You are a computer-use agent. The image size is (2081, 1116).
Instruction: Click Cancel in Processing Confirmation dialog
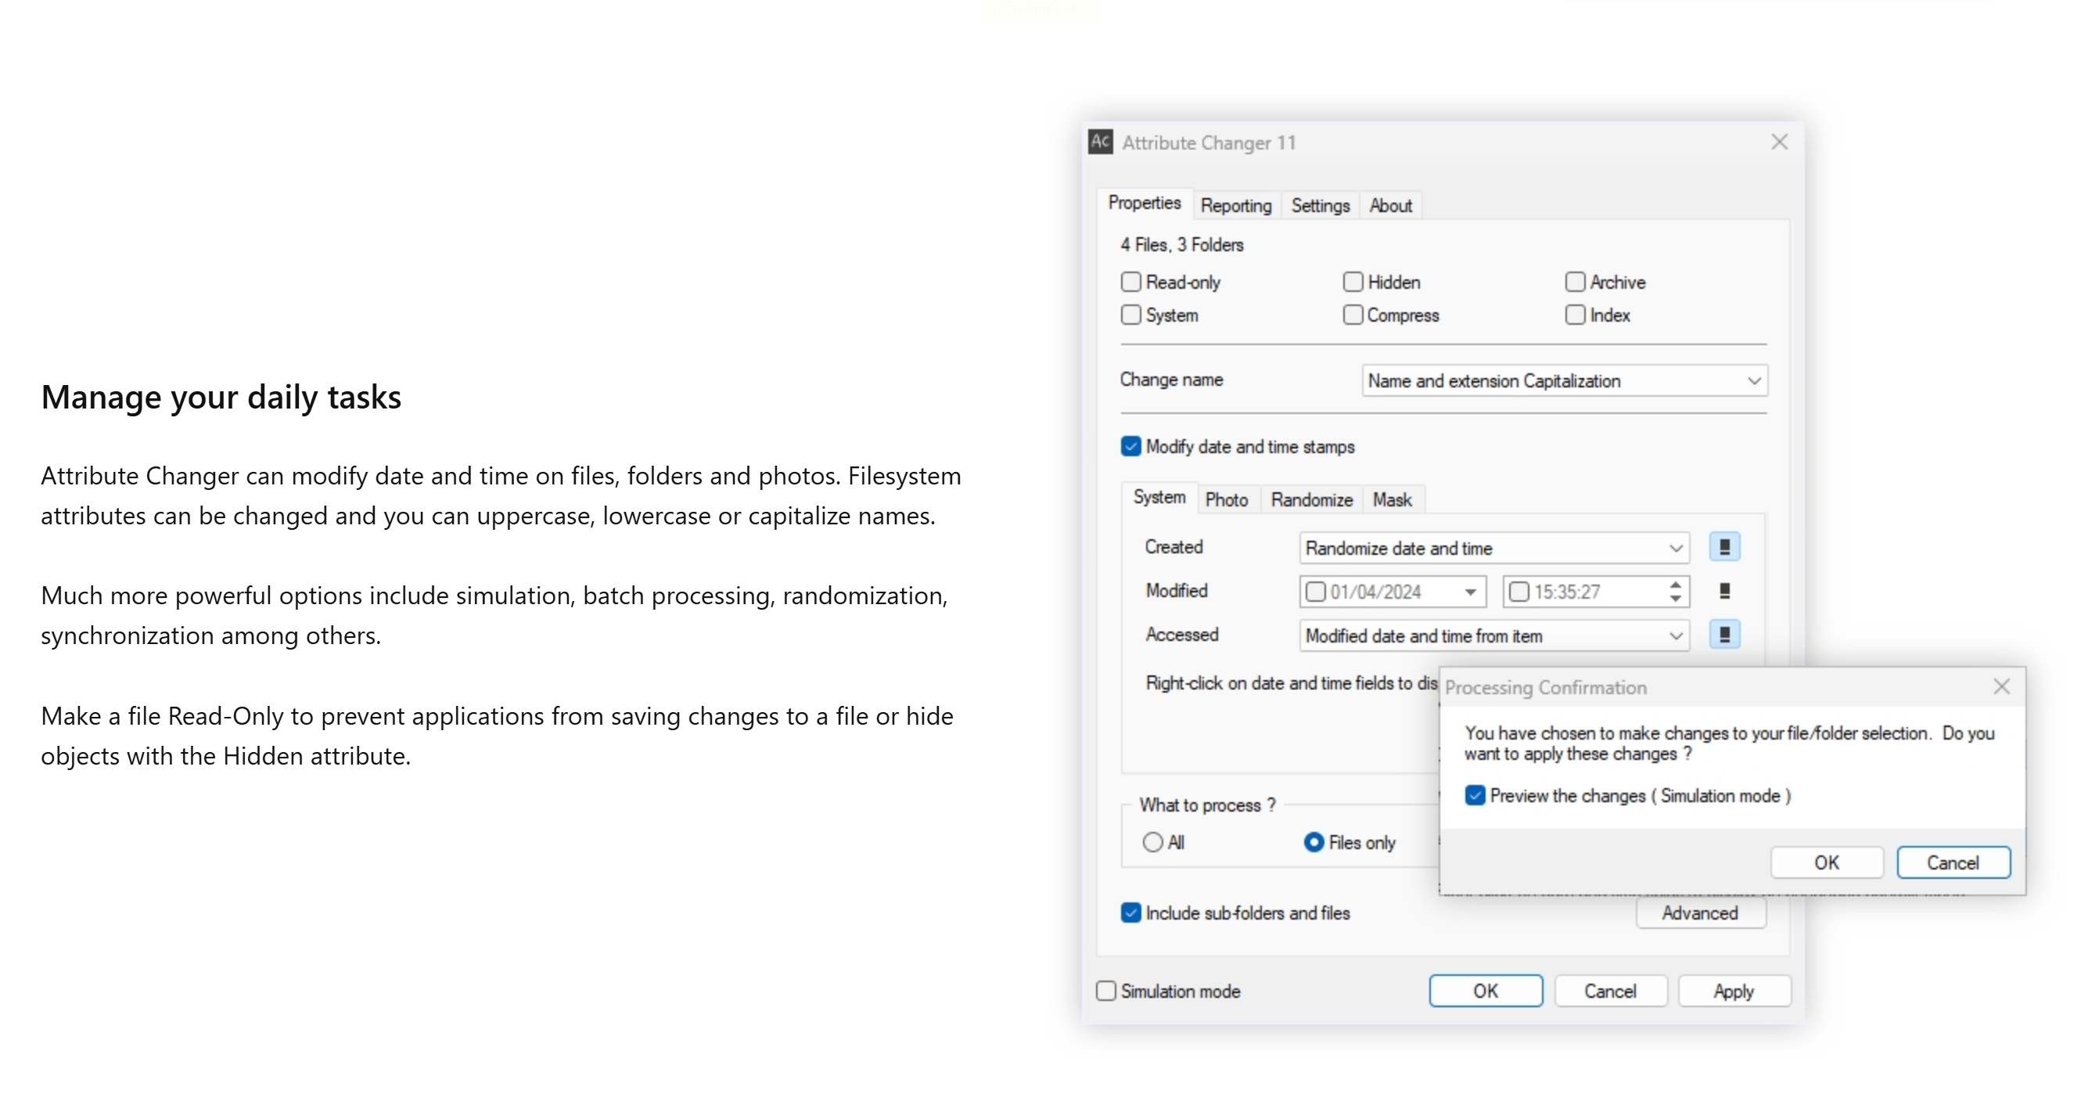point(1953,863)
